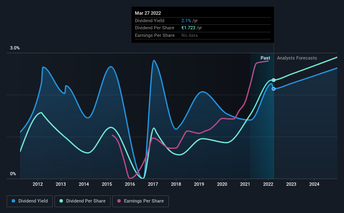
Task: Click the 2012 x-axis label
Action: tap(38, 184)
